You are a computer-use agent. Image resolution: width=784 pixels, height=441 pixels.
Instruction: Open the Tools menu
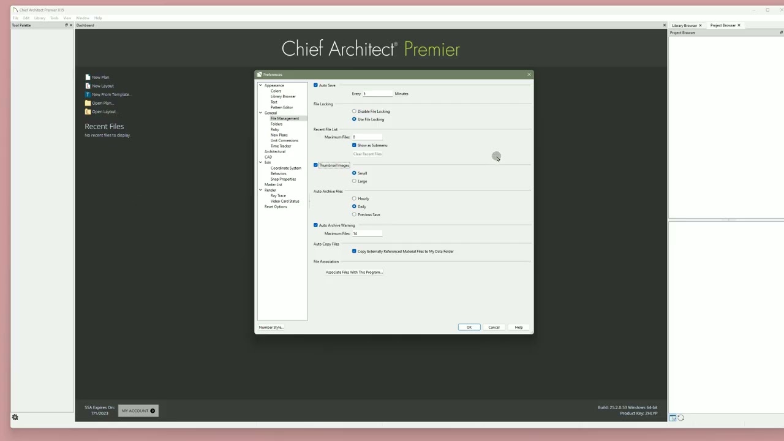[55, 18]
